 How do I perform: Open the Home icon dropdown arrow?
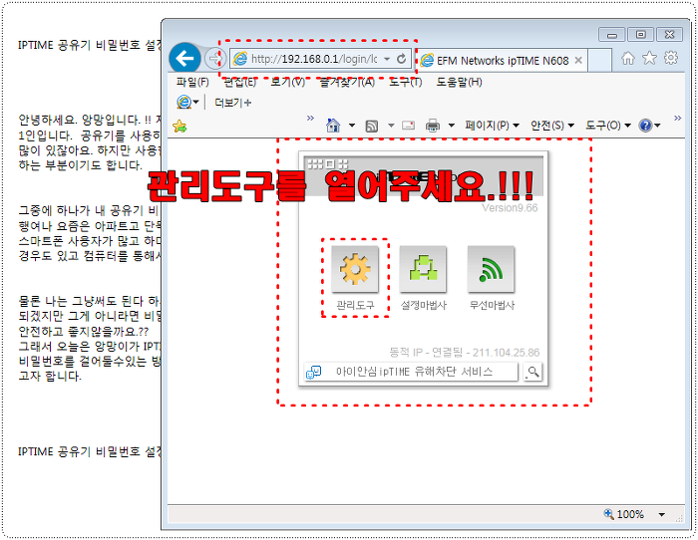pyautogui.click(x=352, y=126)
